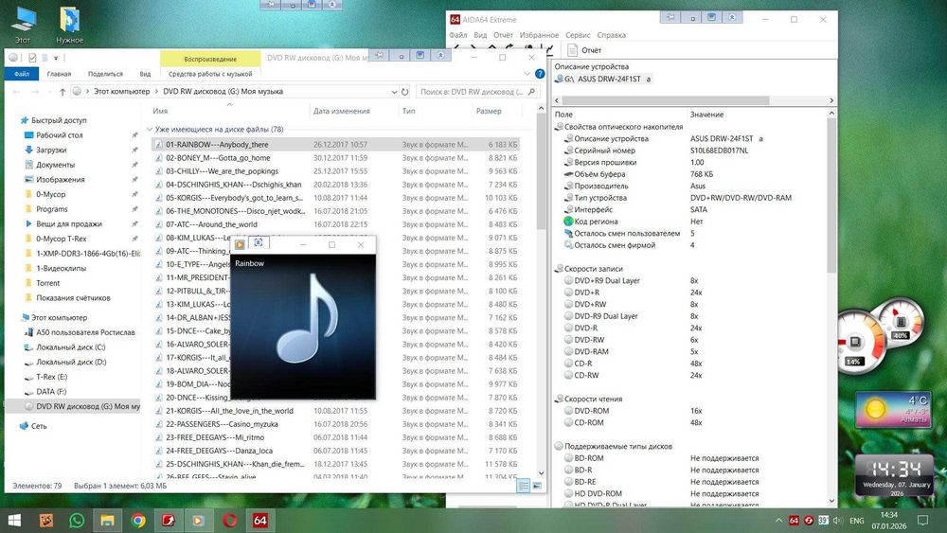The height and width of the screenshot is (533, 947).
Task: Expand the Explorer ribbon chevron
Action: click(x=527, y=74)
